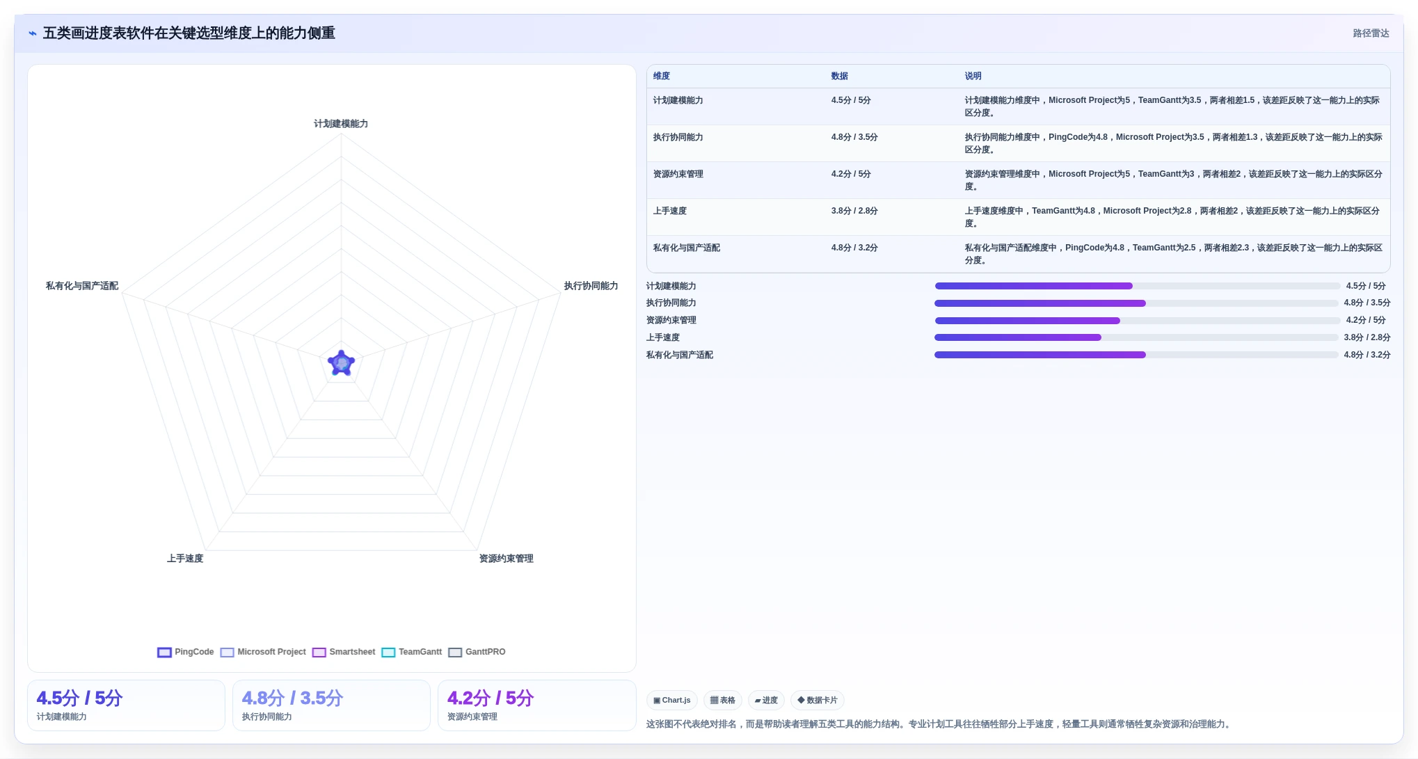The height and width of the screenshot is (759, 1418).
Task: Click the 私有化与国产适配 progress bar
Action: point(1136,355)
